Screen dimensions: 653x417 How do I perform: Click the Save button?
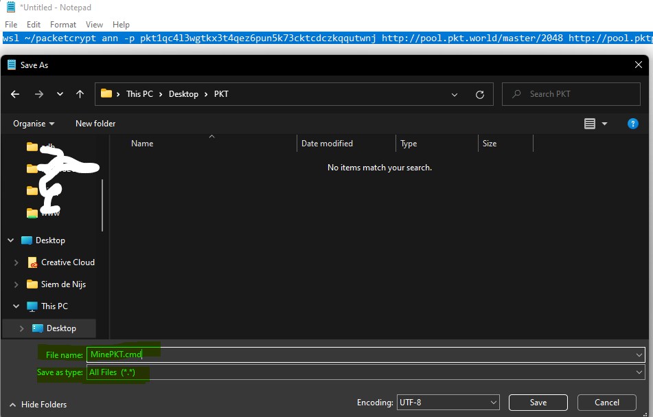click(538, 403)
